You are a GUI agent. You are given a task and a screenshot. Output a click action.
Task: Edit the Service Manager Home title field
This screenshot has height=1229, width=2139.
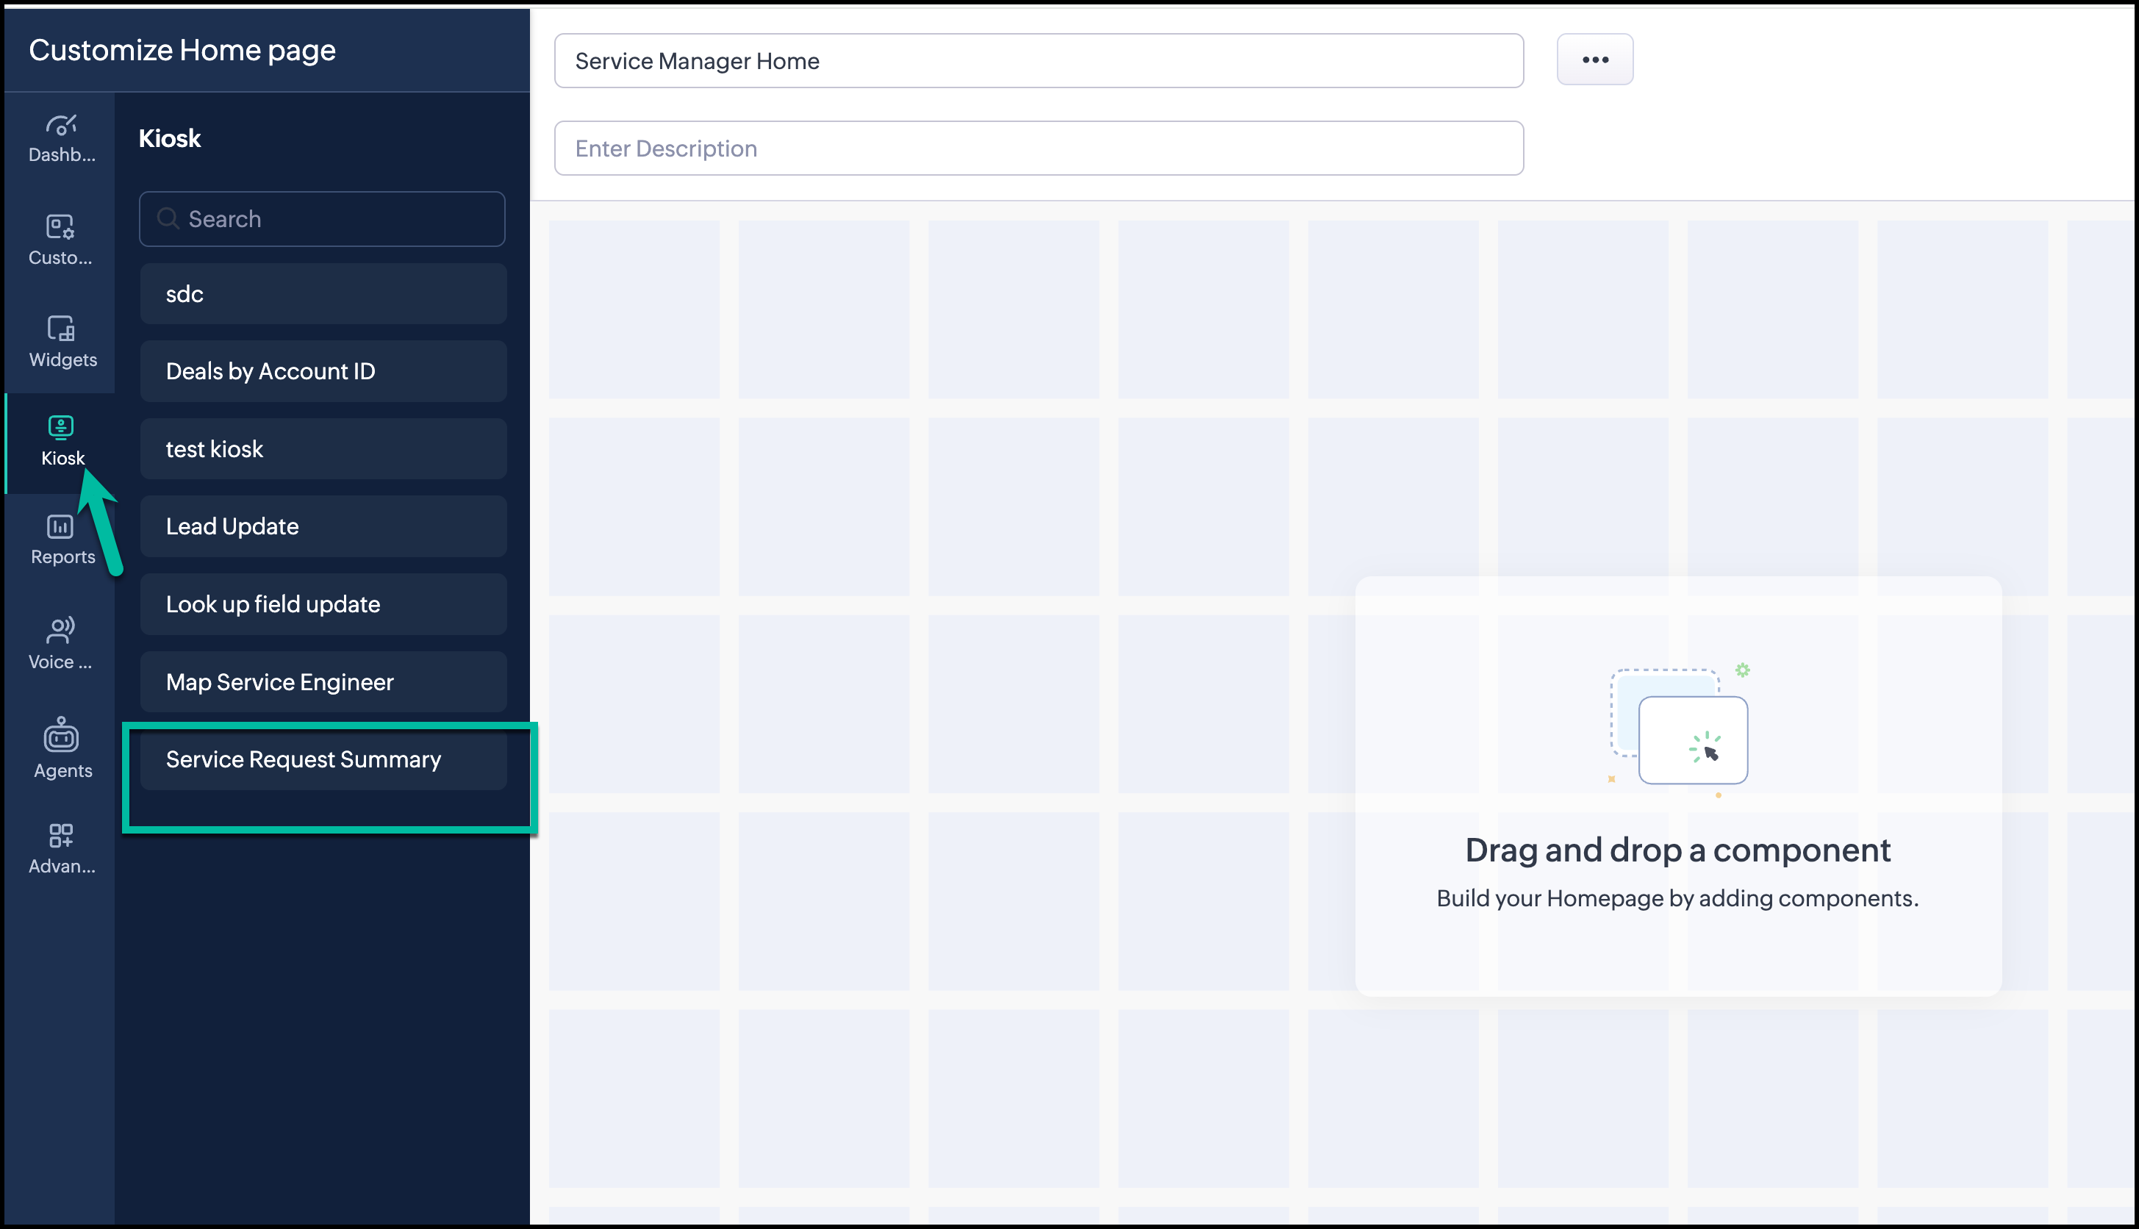click(1039, 61)
